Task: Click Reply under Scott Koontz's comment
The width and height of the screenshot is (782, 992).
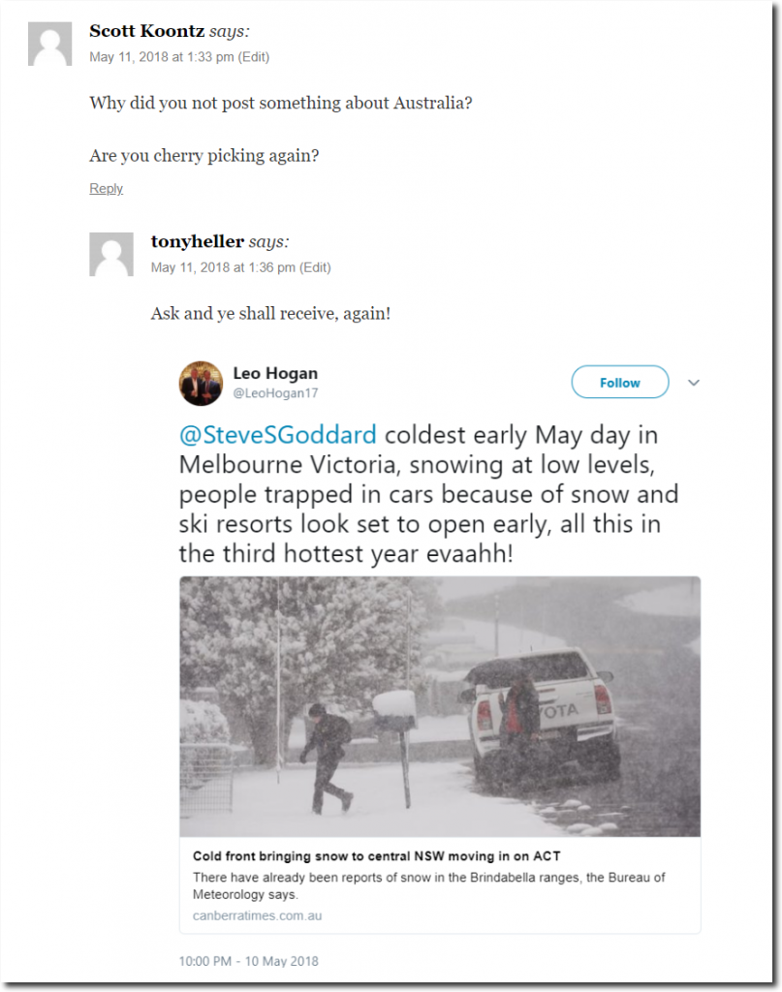Action: coord(106,188)
